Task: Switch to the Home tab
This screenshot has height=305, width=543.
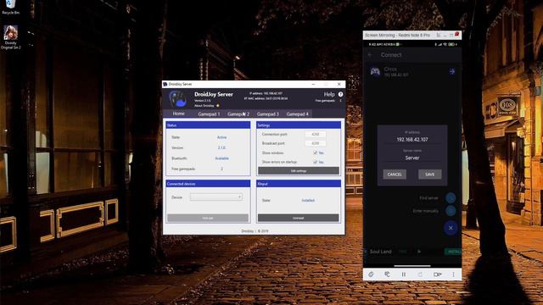Action: [x=179, y=114]
